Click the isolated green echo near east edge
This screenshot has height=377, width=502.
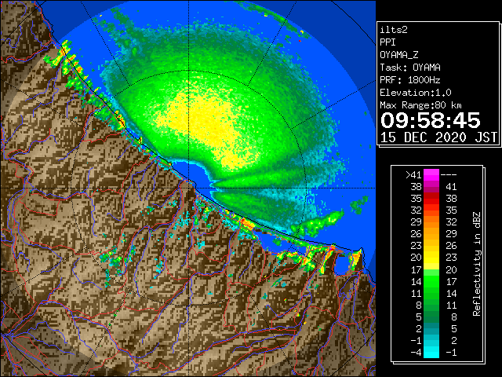pos(359,205)
